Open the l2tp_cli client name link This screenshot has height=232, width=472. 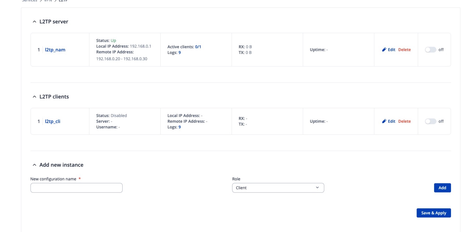coord(53,121)
